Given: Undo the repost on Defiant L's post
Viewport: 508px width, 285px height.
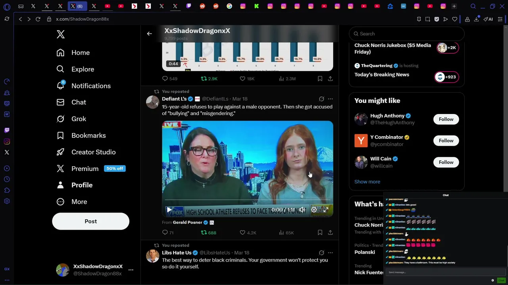Looking at the screenshot, I should point(208,233).
